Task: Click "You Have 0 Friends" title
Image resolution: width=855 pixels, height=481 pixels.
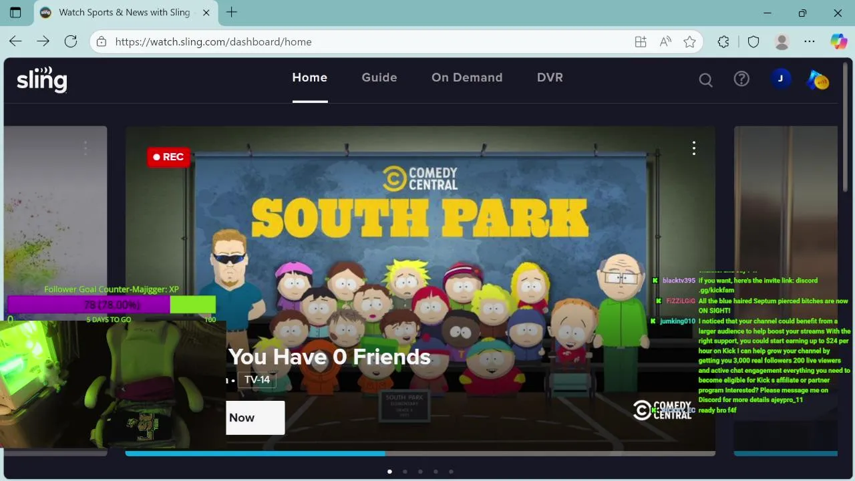Action: point(329,357)
